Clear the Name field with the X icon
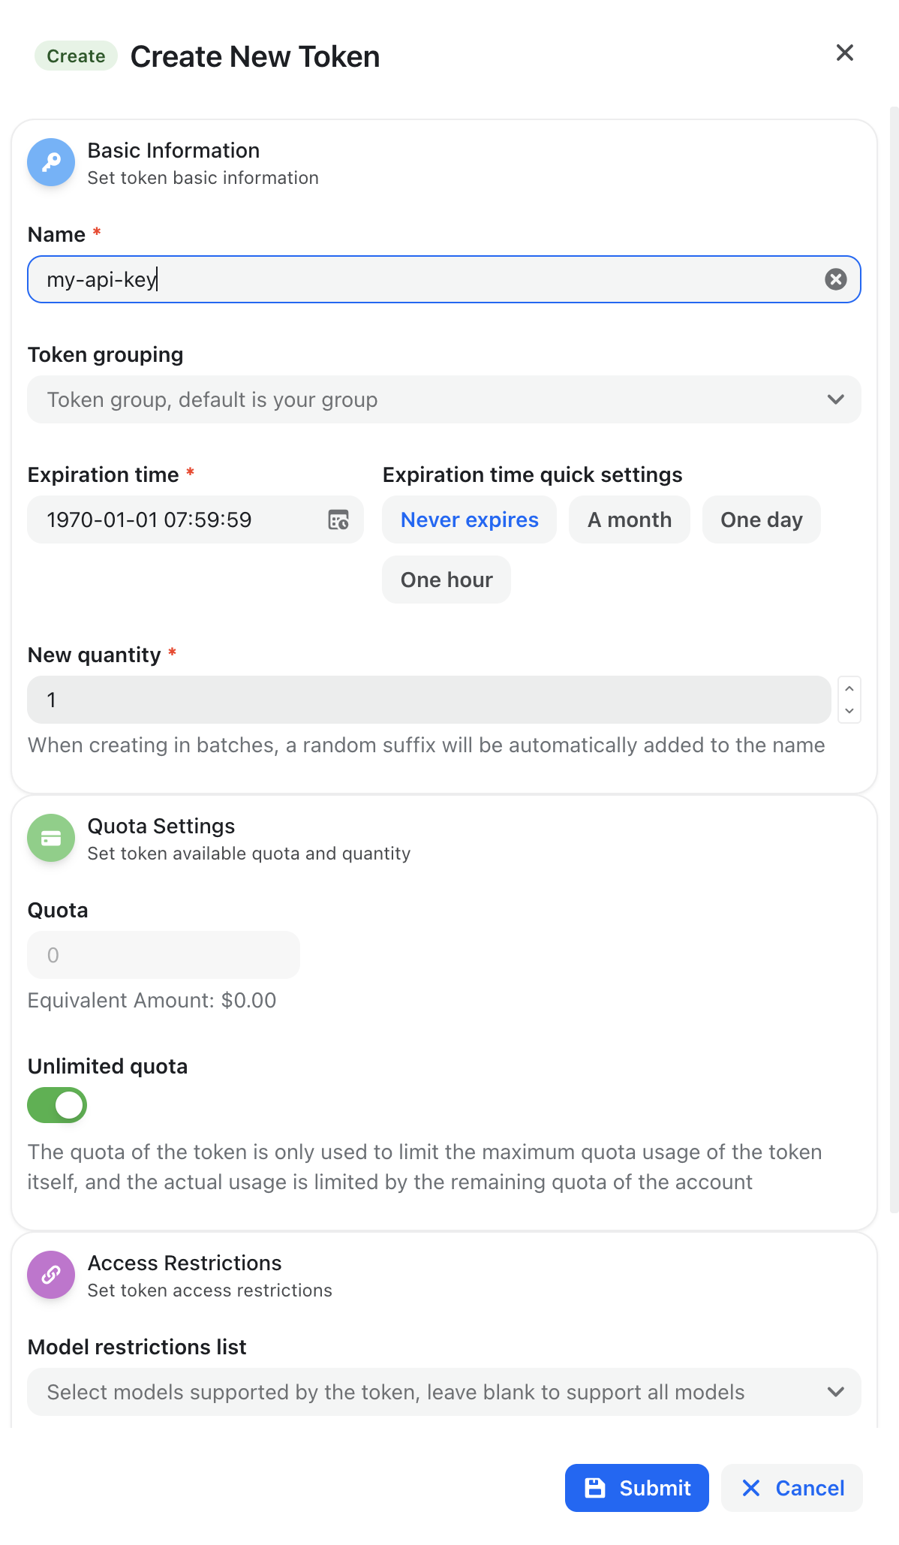Screen dimensions: 899x1545 click(835, 279)
